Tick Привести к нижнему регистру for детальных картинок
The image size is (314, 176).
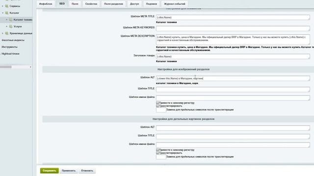pyautogui.click(x=157, y=150)
